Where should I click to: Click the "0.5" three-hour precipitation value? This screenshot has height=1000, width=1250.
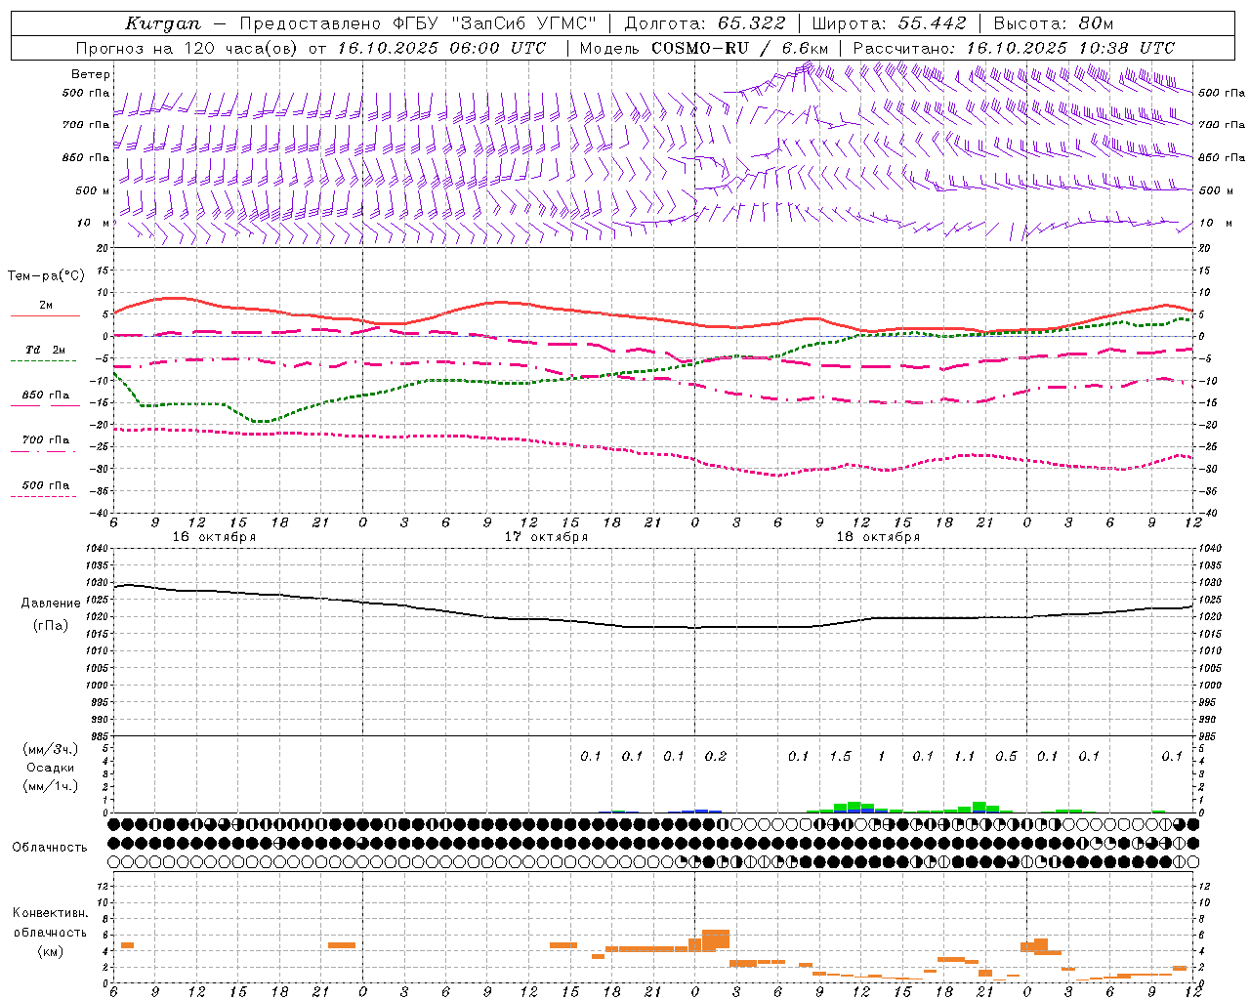1006,757
